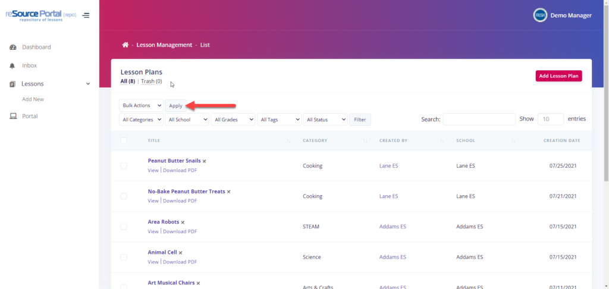Viewport: 609px width, 289px height.
Task: Switch to the Trash (0) tab
Action: coord(151,81)
